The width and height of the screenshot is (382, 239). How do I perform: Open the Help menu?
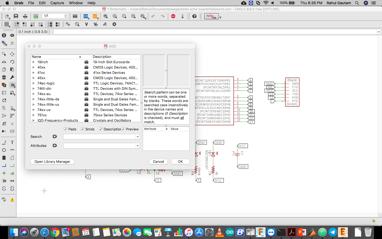(92, 3)
